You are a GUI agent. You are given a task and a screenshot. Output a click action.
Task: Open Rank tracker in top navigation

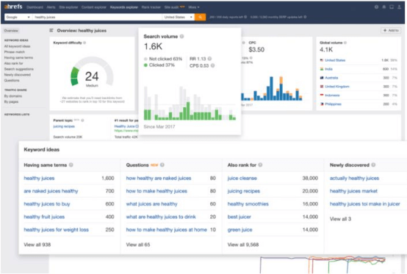click(151, 7)
